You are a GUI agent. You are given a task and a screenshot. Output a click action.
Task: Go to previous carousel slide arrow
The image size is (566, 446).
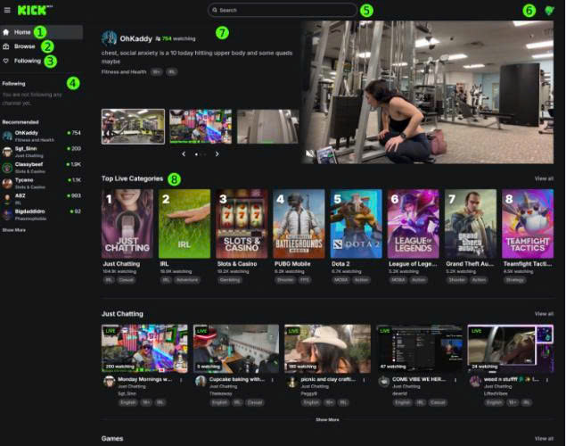point(184,154)
